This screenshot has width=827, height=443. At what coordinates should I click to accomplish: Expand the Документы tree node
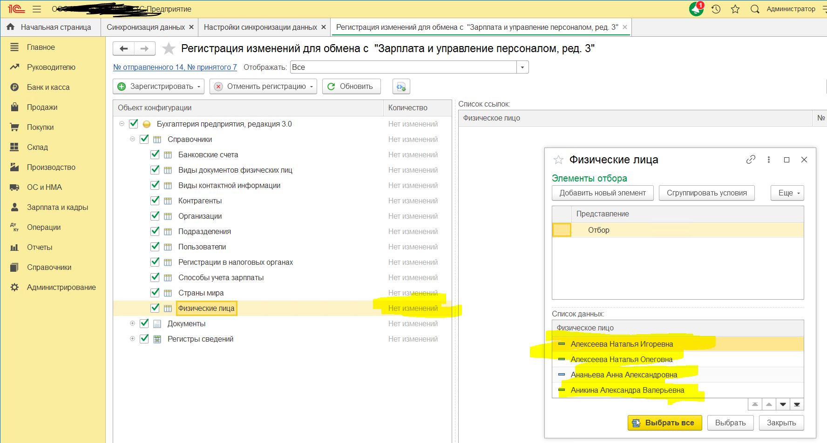click(x=132, y=323)
